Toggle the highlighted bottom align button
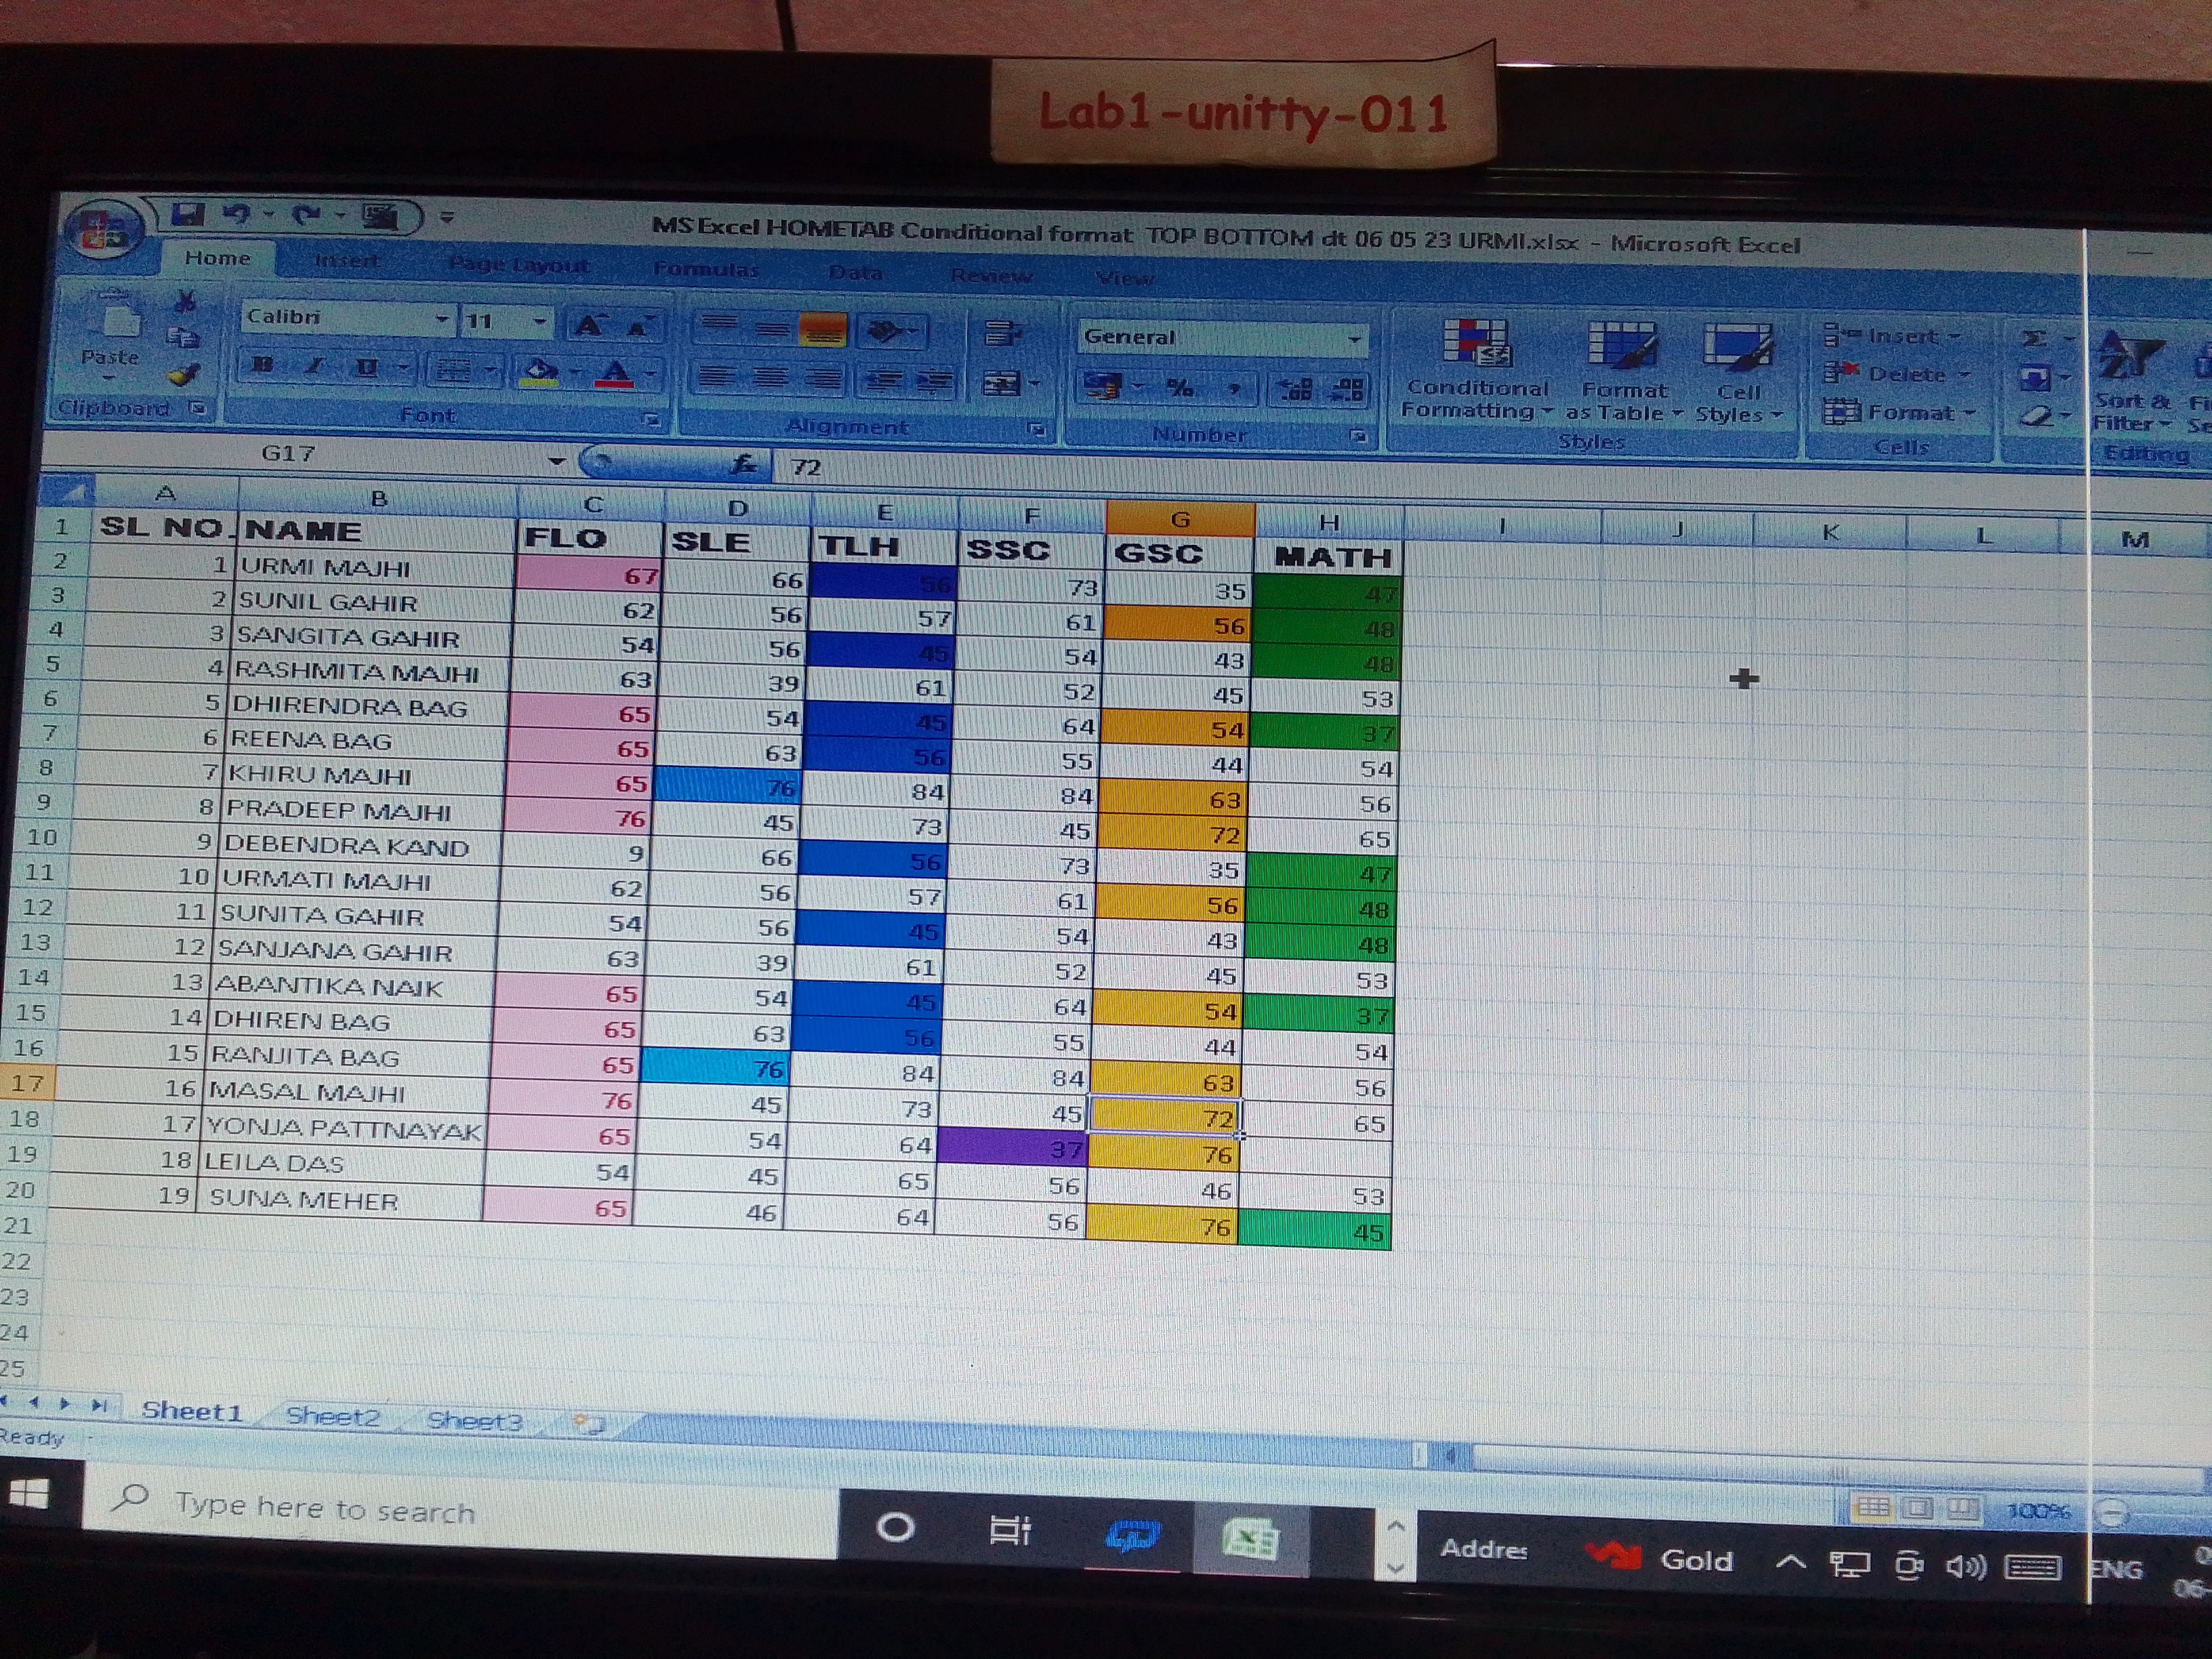This screenshot has height=1659, width=2212. [x=823, y=331]
